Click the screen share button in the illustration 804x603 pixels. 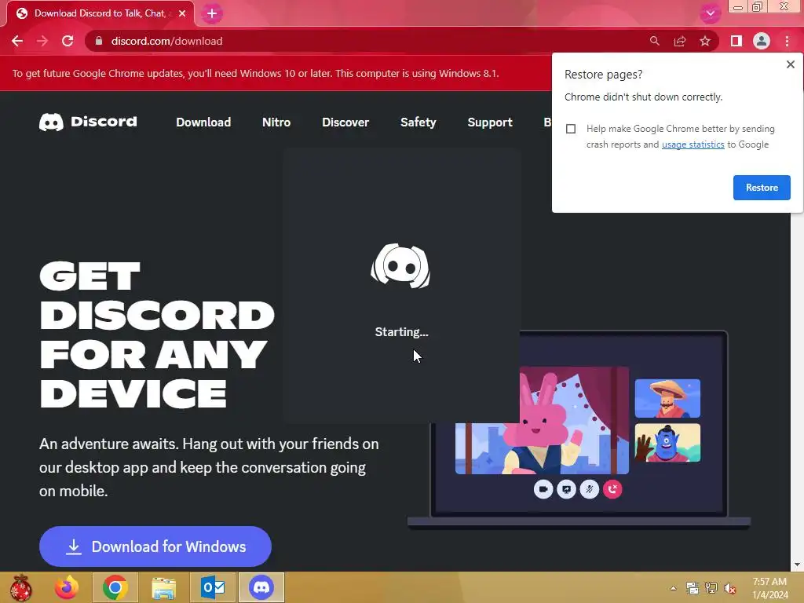566,489
